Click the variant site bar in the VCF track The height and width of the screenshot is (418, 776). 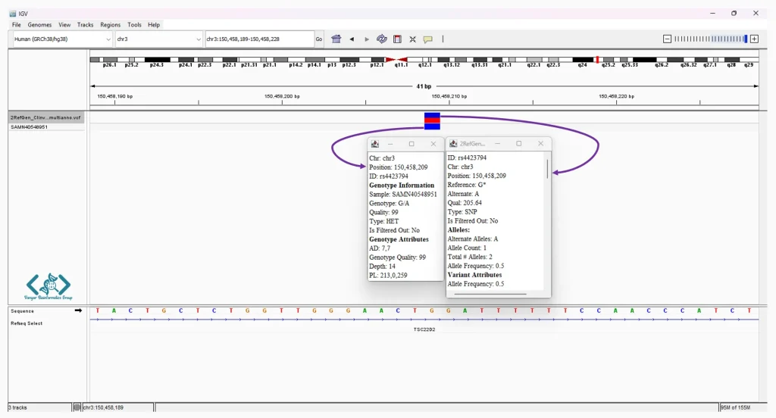pyautogui.click(x=432, y=117)
